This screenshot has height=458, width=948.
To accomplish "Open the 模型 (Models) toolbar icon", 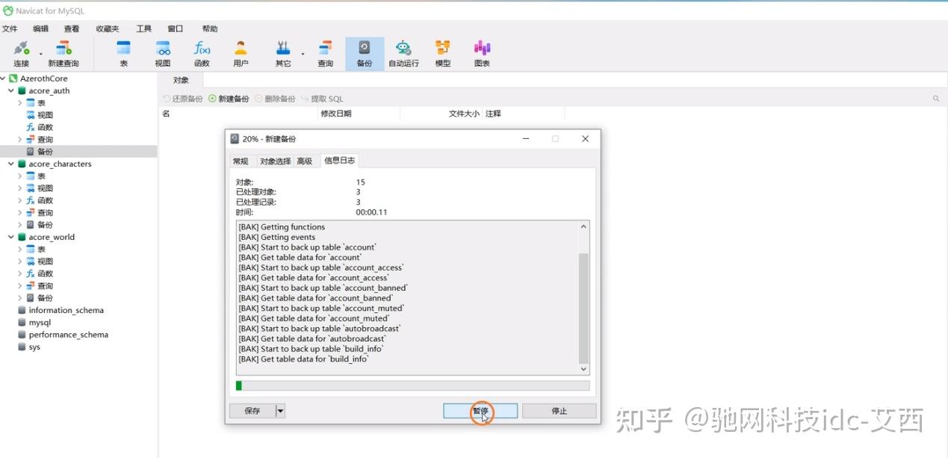I will 442,52.
